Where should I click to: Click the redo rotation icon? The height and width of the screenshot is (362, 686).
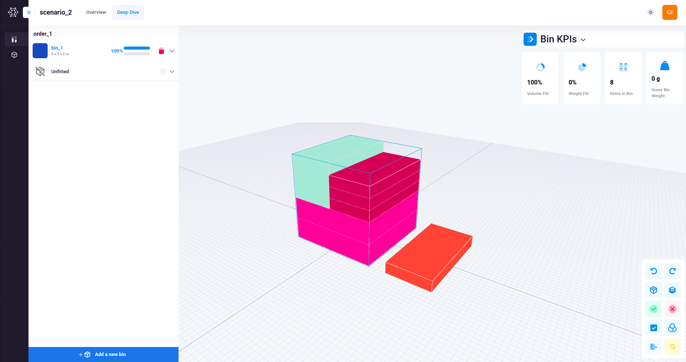pyautogui.click(x=672, y=271)
